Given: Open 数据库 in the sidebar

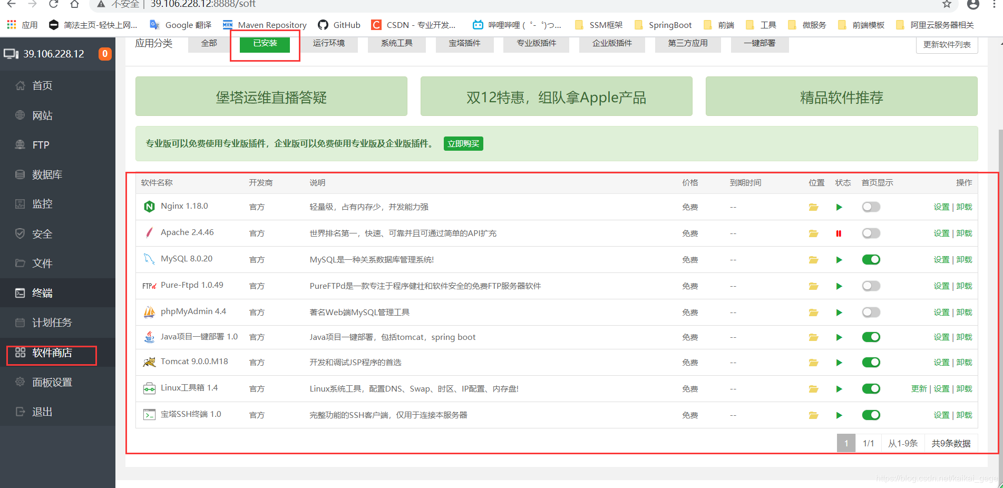Looking at the screenshot, I should coord(57,174).
